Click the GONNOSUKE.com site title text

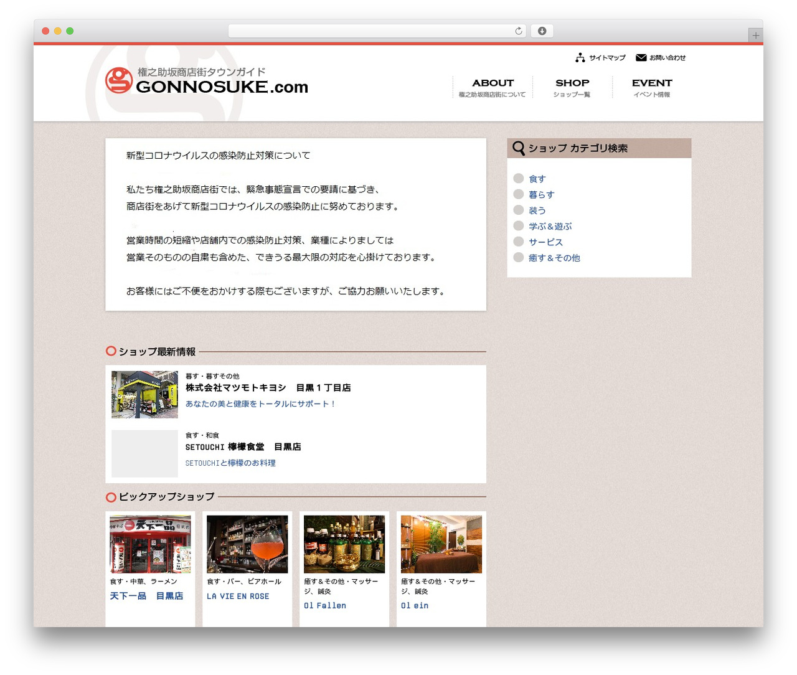pos(222,87)
